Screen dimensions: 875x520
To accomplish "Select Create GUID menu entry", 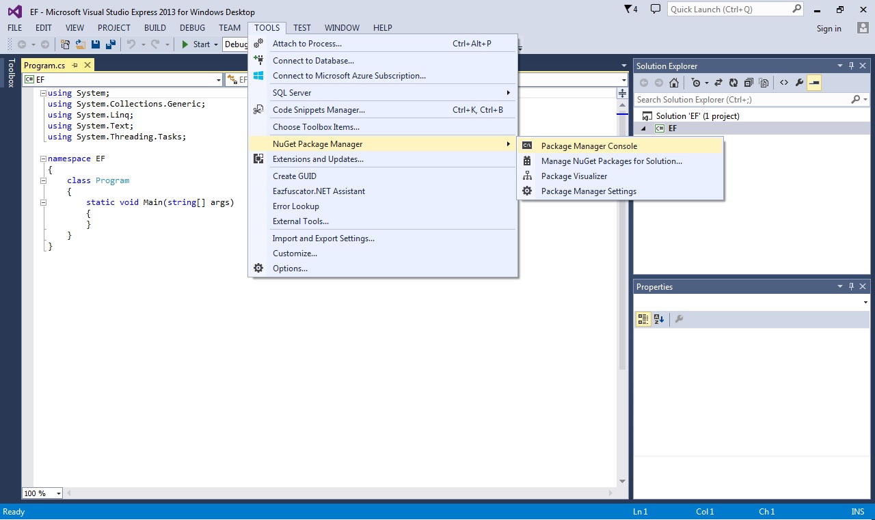I will pyautogui.click(x=383, y=176).
